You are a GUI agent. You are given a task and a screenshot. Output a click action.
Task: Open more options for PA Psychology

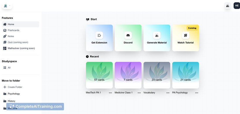pyautogui.click(x=197, y=93)
